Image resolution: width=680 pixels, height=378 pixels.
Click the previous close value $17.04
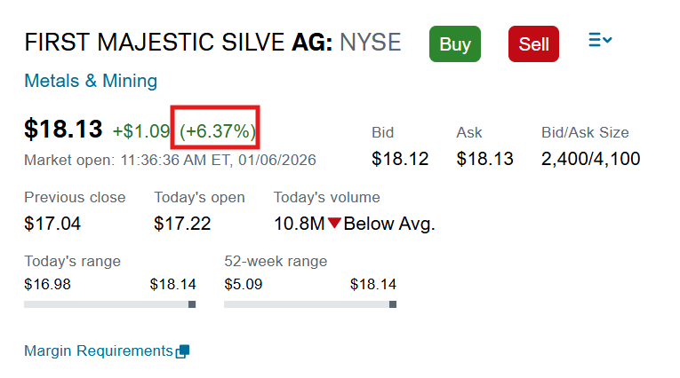click(x=52, y=224)
